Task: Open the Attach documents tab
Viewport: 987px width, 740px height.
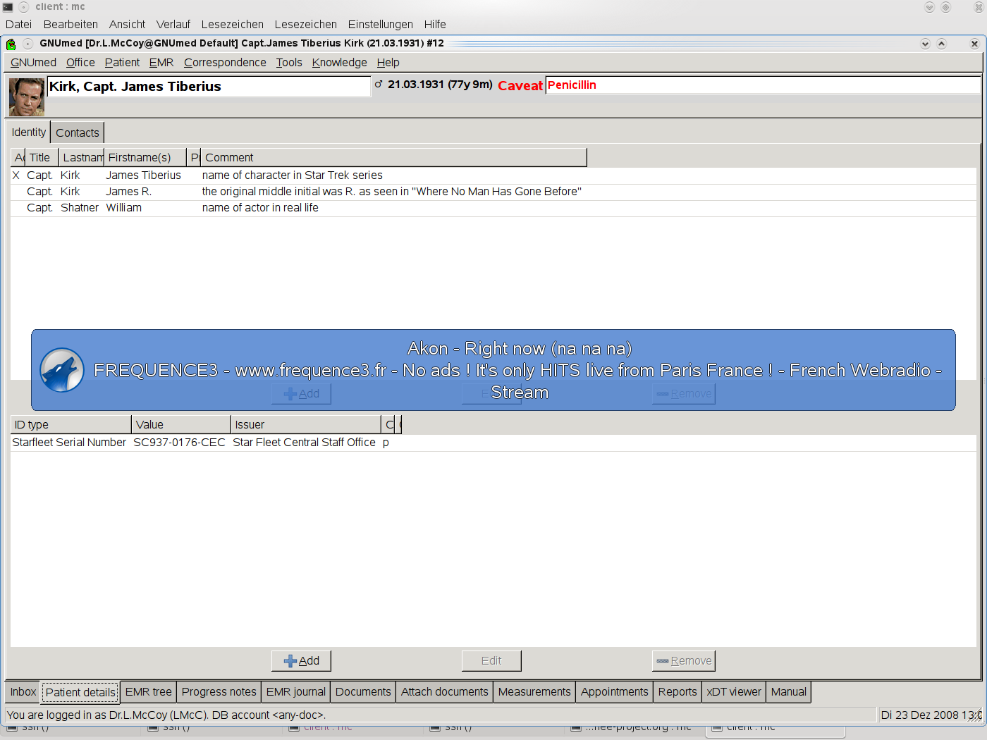Action: pyautogui.click(x=445, y=691)
